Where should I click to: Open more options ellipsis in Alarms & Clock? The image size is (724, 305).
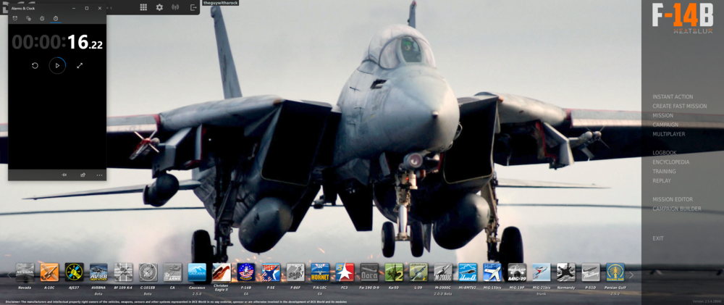[99, 175]
